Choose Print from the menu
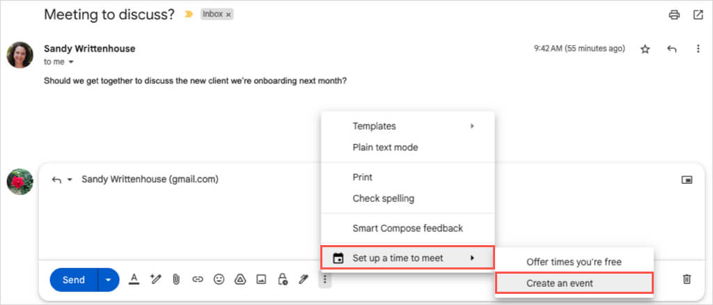This screenshot has height=305, width=713. point(408,177)
